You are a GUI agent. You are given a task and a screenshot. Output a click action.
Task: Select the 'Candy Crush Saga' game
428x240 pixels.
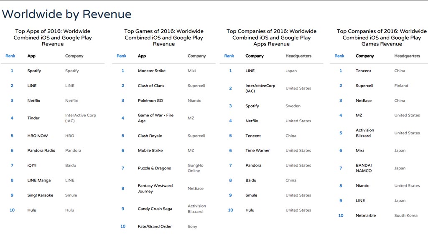tap(155, 209)
